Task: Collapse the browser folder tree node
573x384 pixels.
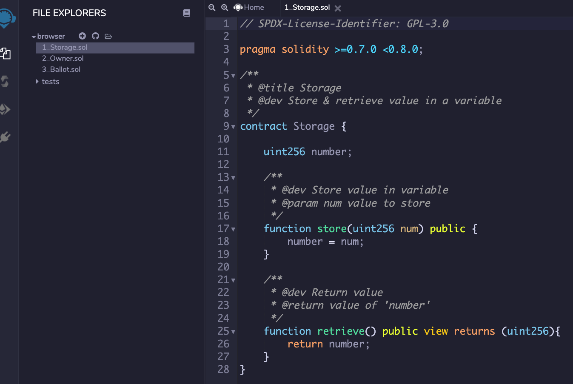Action: 34,36
